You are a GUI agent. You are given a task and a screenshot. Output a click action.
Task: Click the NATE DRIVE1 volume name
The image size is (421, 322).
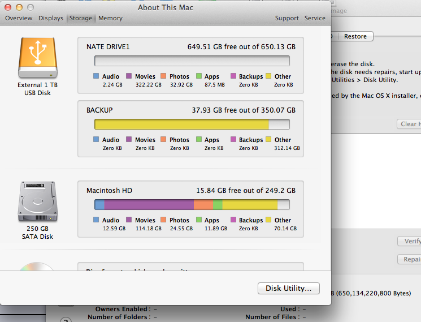point(108,47)
